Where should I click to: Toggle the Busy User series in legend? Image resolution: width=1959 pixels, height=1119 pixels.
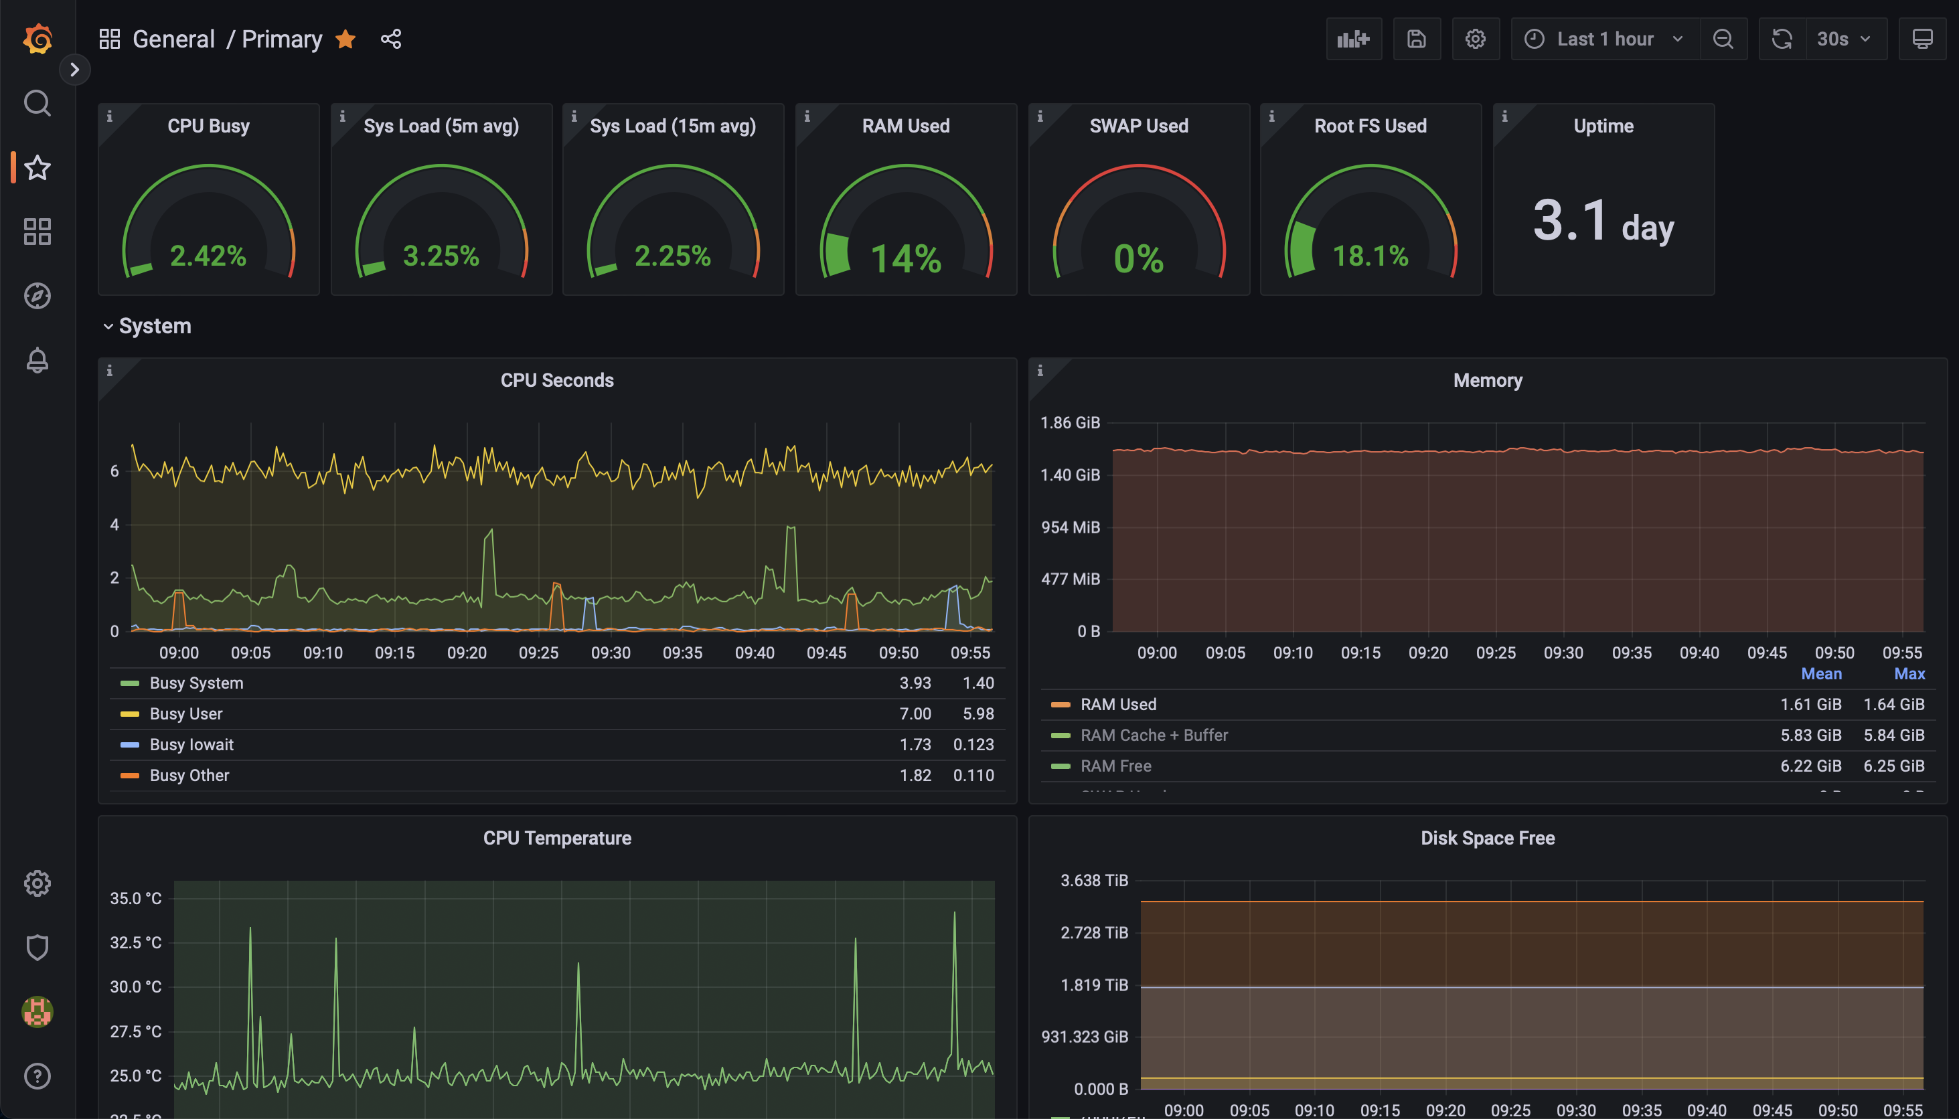tap(186, 714)
